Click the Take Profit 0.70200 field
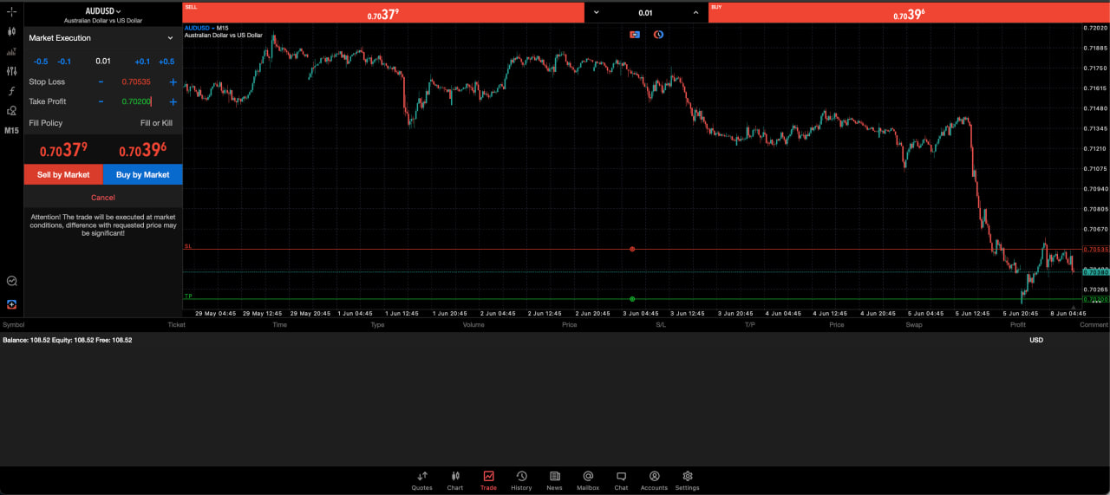The height and width of the screenshot is (495, 1110). click(x=136, y=101)
